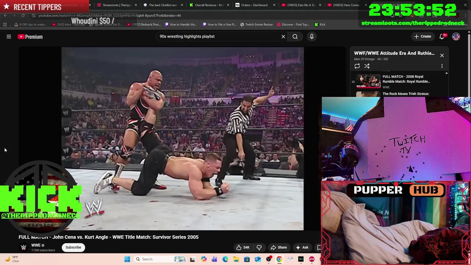Viewport: 471px width, 265px height.
Task: Click the youtube.com address bar URL
Action: tap(110, 15)
